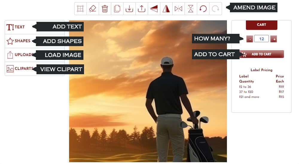Click the horizontal bowtie alignment icon

pos(178,9)
